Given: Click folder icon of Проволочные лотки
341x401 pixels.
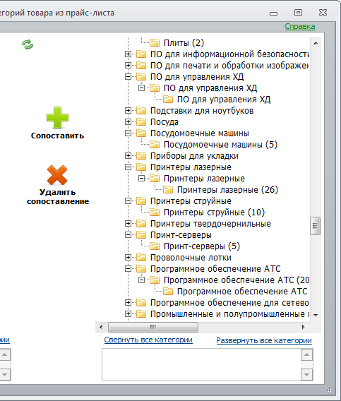Looking at the screenshot, I should [x=141, y=257].
